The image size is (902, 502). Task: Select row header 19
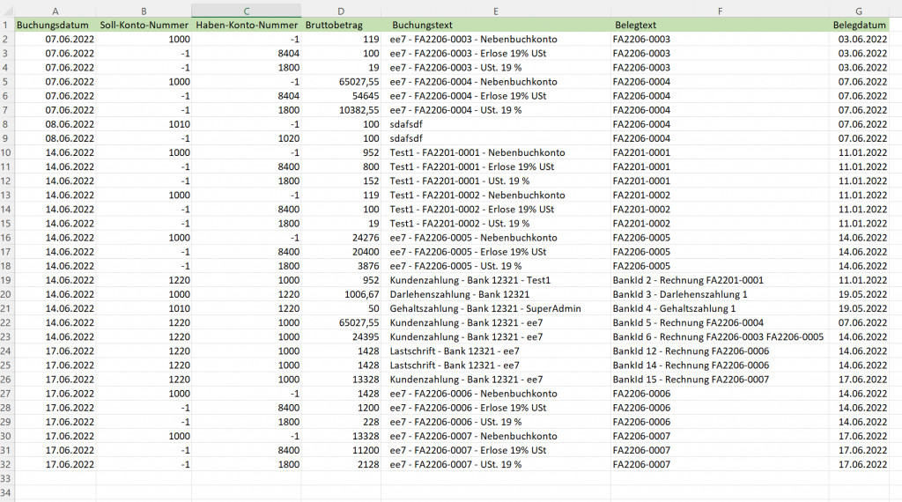(x=6, y=280)
